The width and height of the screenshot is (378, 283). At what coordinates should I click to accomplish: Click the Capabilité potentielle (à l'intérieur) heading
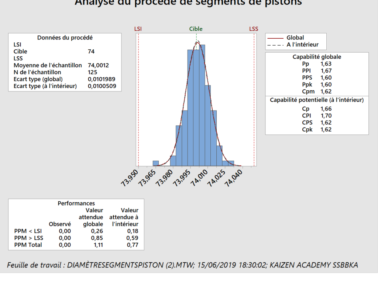click(317, 100)
